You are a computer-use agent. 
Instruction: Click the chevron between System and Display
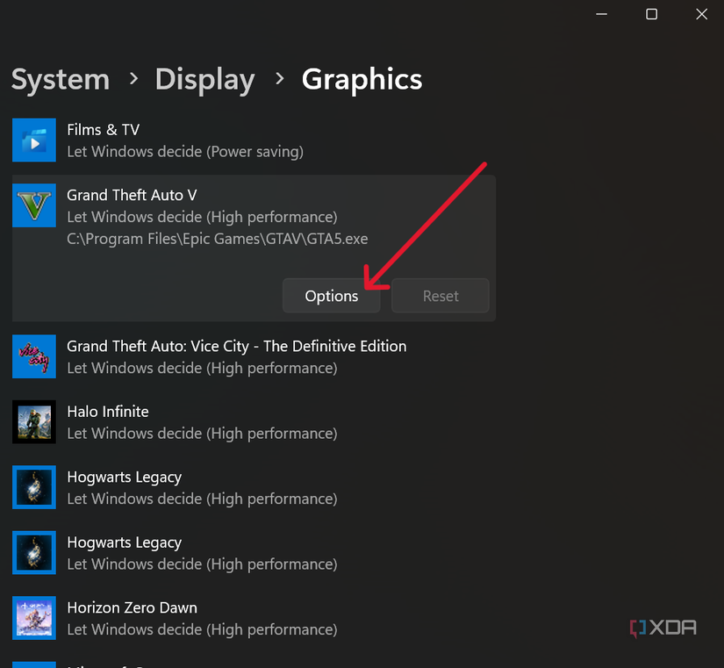tap(133, 79)
